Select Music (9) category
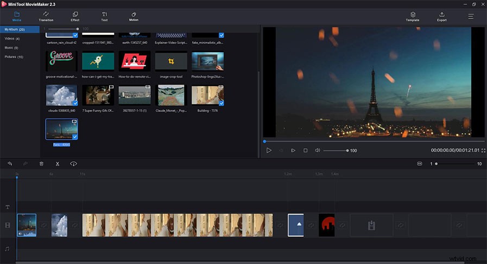 11,47
